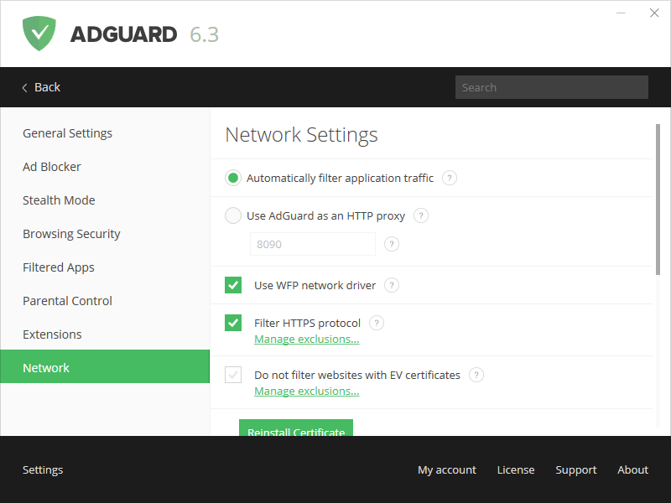This screenshot has width=671, height=503.
Task: Click help icon next to HTTP proxy option
Action: pyautogui.click(x=421, y=215)
